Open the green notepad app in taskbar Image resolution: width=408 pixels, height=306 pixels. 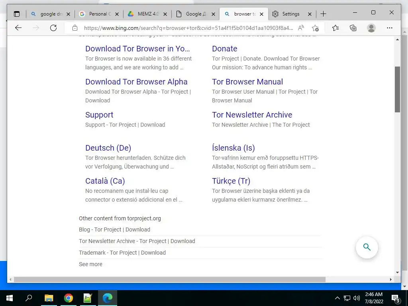(88, 298)
